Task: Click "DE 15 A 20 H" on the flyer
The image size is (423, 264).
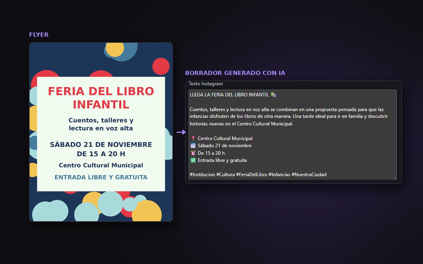Action: click(x=101, y=154)
